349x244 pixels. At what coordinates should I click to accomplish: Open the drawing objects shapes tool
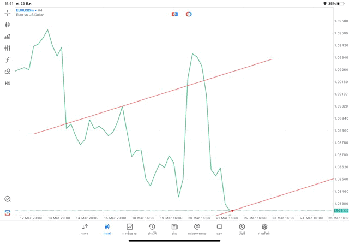8,72
